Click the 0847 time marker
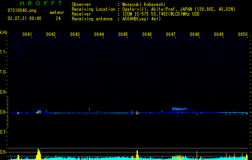The width and height of the screenshot is (252, 160). (x=171, y=34)
